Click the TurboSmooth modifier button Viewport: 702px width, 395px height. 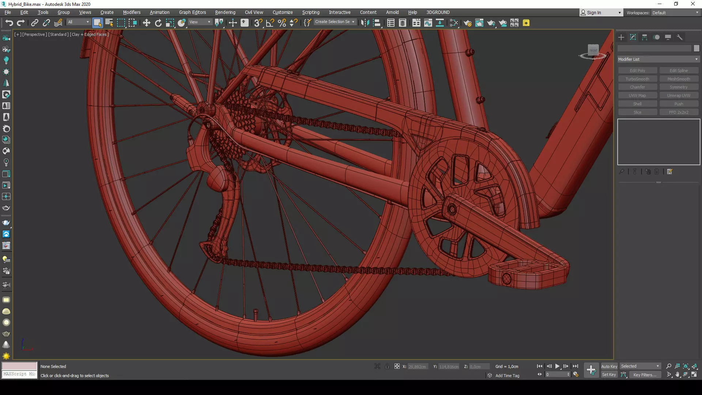point(637,79)
